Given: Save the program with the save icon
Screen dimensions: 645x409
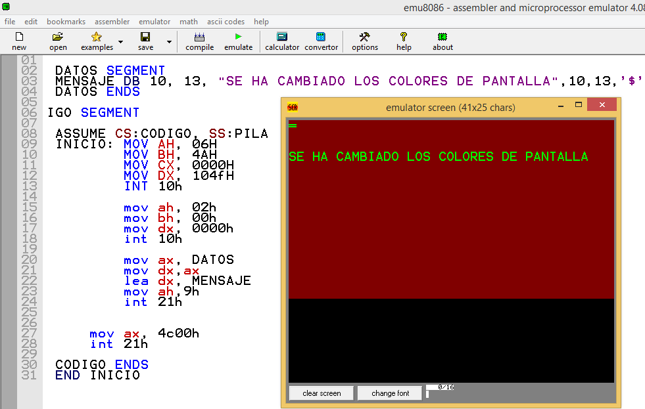Looking at the screenshot, I should (145, 41).
